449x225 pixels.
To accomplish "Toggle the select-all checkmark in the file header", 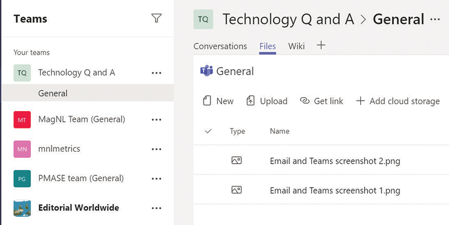I will pyautogui.click(x=208, y=131).
